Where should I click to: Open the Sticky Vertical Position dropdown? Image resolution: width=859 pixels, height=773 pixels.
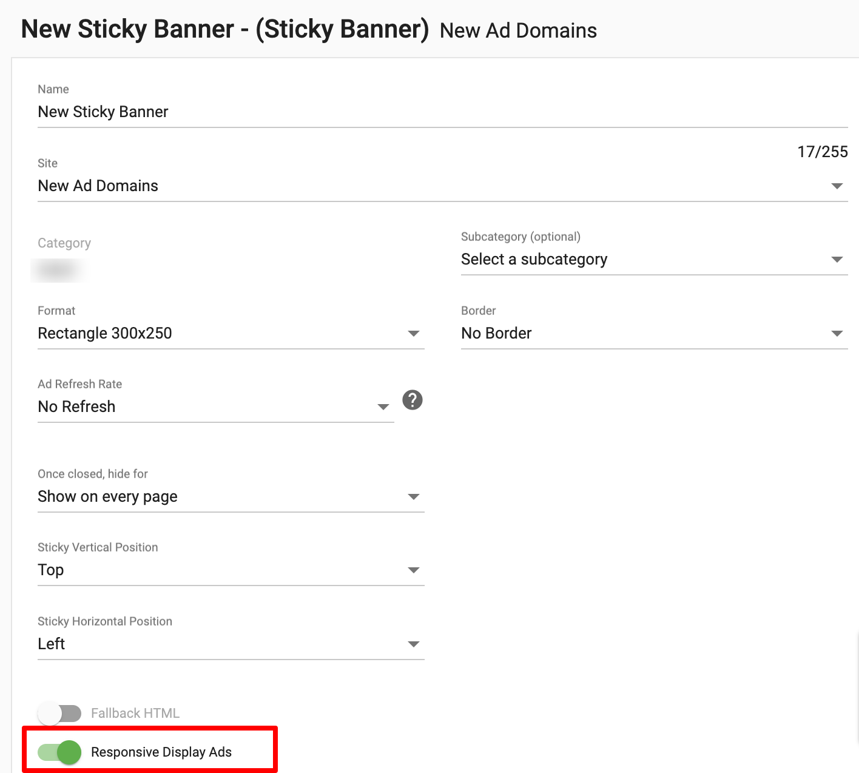pos(414,570)
